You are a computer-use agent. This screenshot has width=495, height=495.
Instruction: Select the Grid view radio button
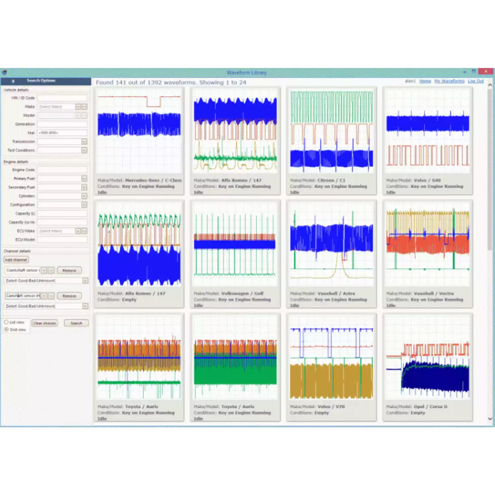pyautogui.click(x=6, y=330)
